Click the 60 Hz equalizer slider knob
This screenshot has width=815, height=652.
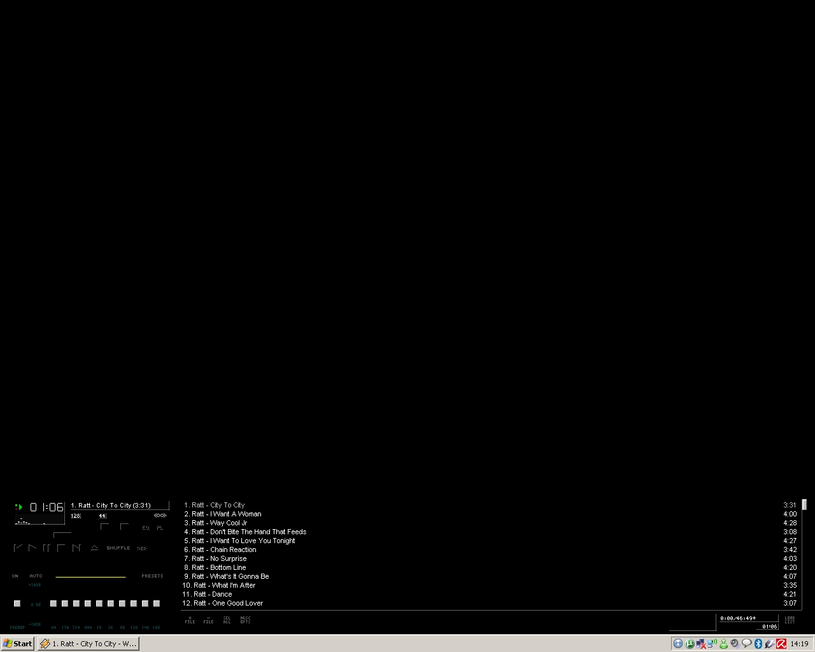pos(53,604)
